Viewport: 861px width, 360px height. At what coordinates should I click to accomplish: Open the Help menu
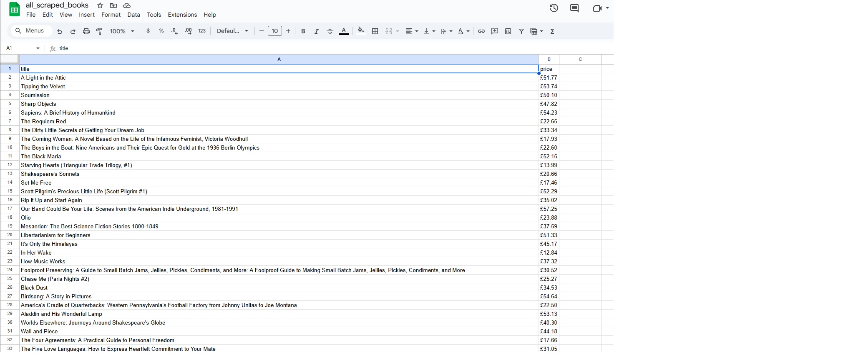click(x=210, y=15)
